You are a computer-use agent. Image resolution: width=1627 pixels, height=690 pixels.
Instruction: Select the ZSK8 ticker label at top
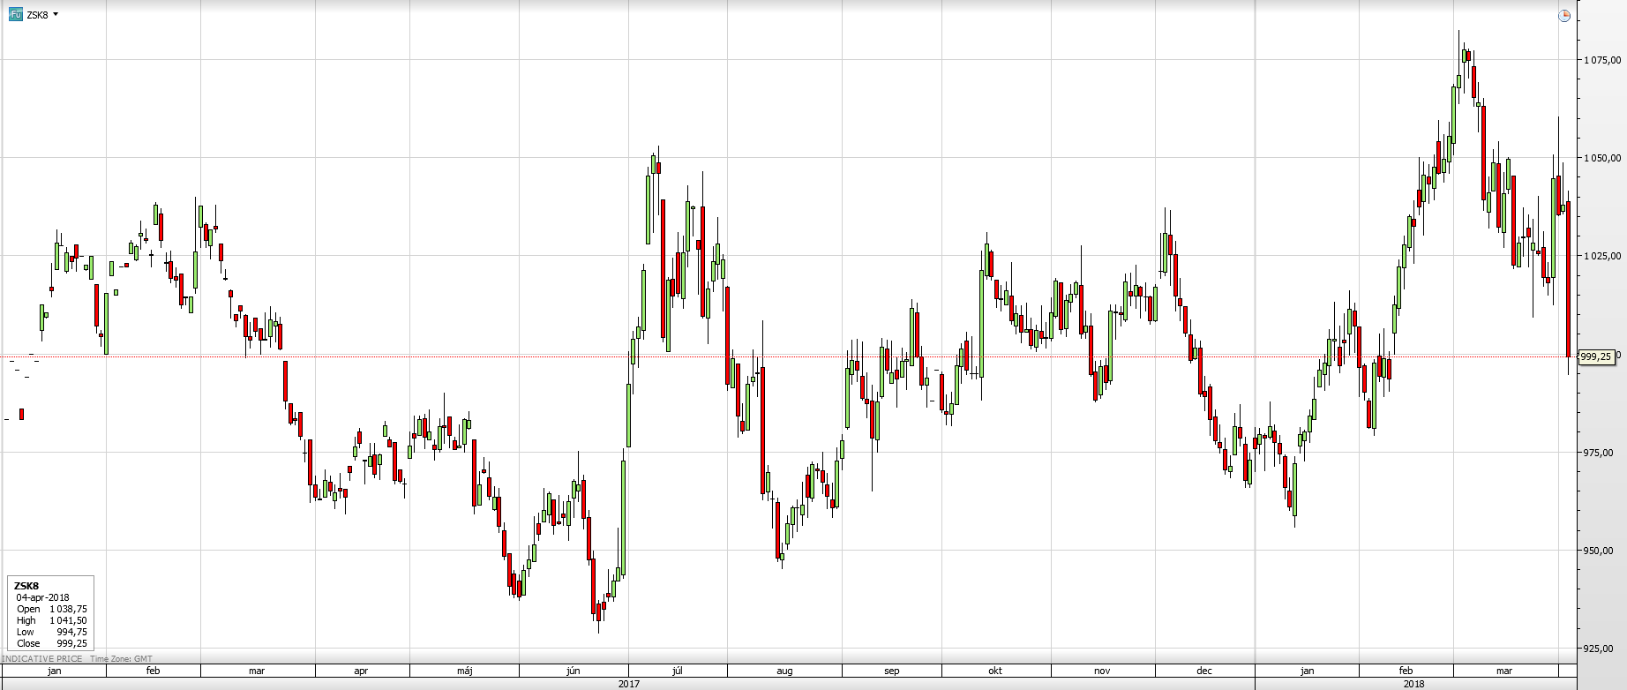[x=37, y=14]
